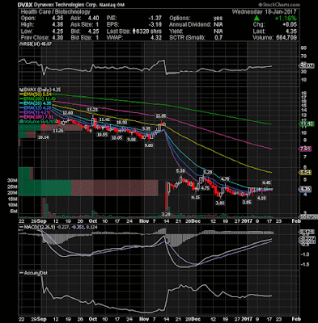
Task: Click the 11.43 price tag on right axis
Action: (x=306, y=124)
